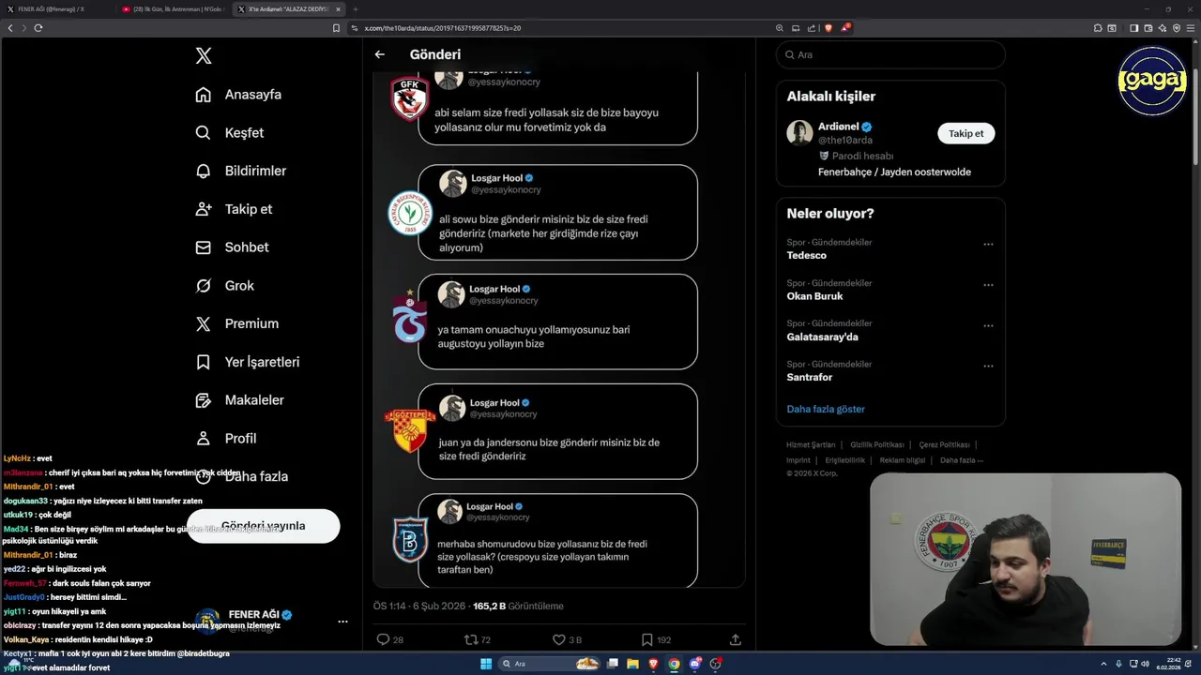The height and width of the screenshot is (675, 1201).
Task: Open Discord from the taskbar
Action: coord(695,664)
